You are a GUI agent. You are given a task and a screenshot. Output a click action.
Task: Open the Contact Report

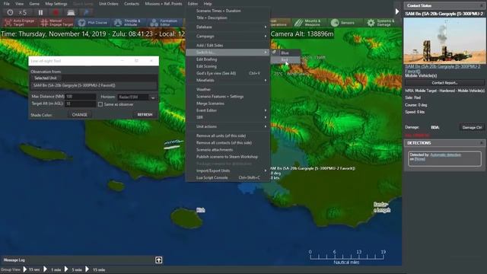(x=444, y=83)
